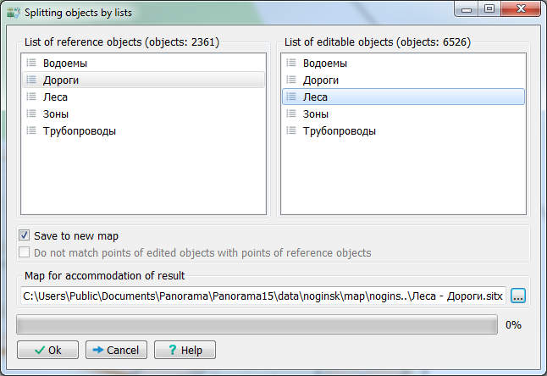Uncheck Save to new map

[25, 235]
